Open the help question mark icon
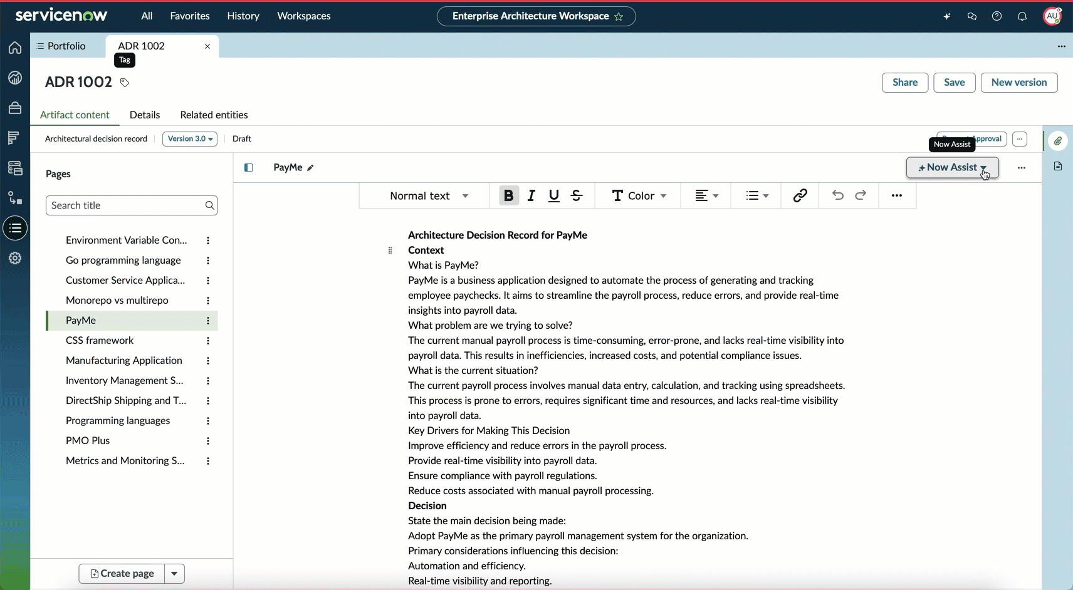This screenshot has height=590, width=1073. (x=997, y=16)
